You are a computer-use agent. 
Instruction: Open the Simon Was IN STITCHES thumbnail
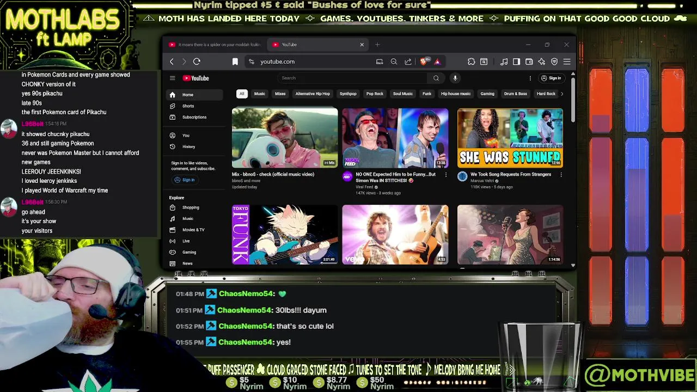point(395,138)
